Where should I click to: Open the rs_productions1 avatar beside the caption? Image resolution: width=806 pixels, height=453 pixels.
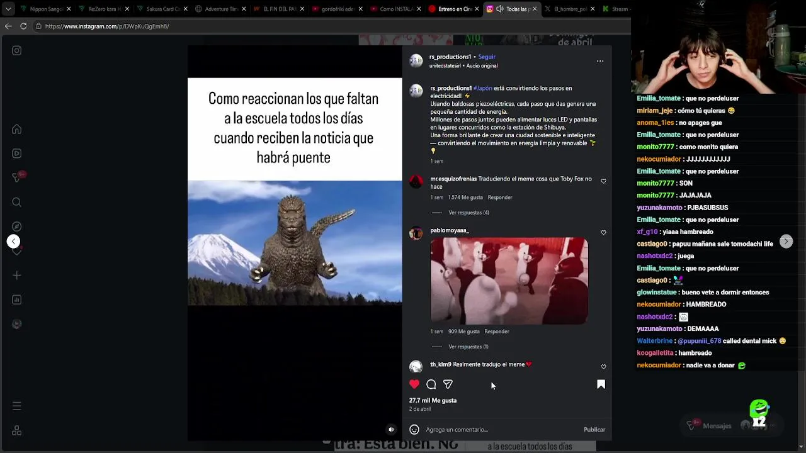pos(416,92)
